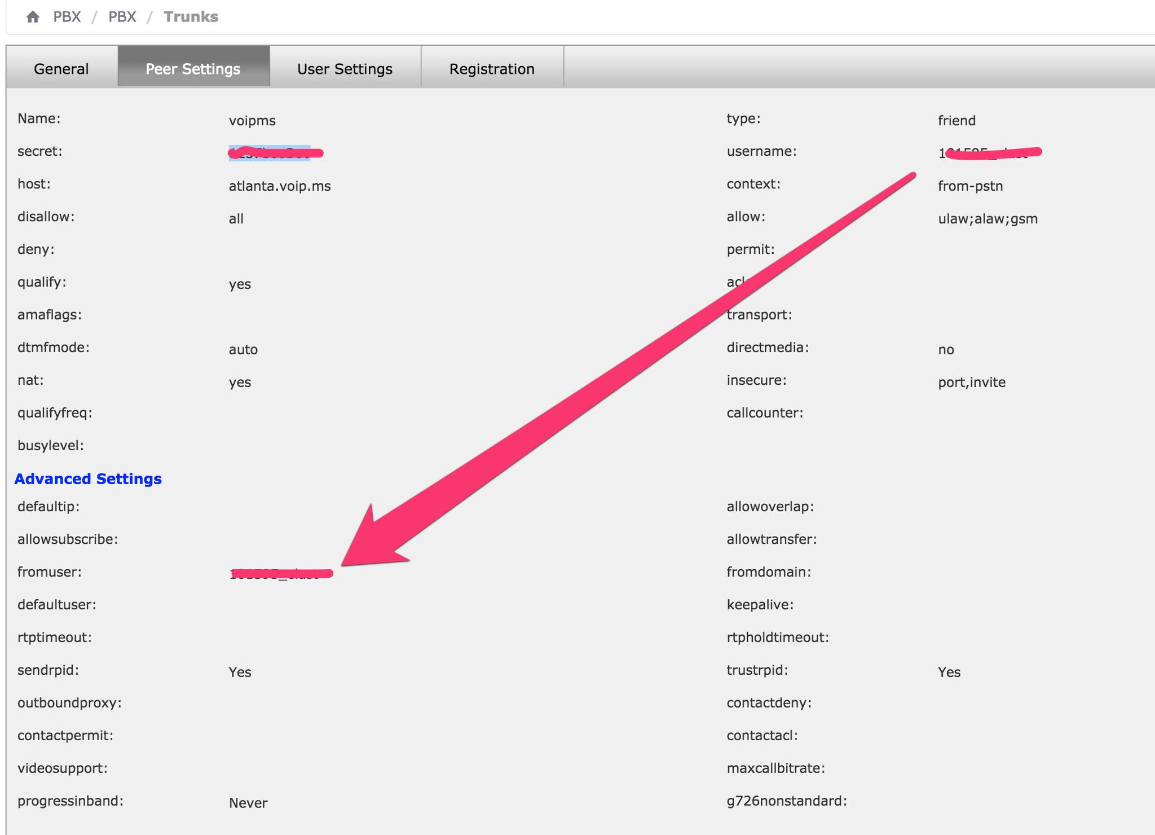Click the maxcallbitrate field label
1155x835 pixels.
coord(776,768)
